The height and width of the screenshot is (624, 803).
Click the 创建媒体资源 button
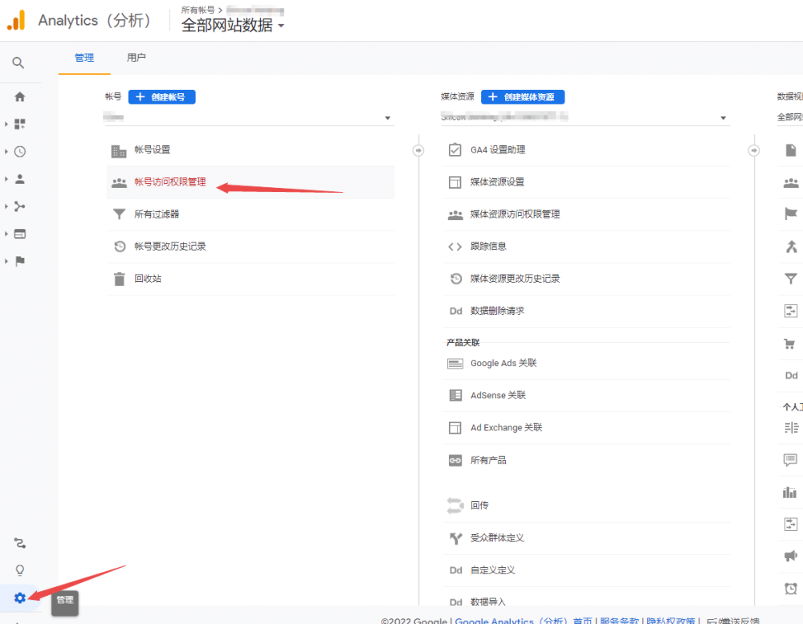[523, 96]
